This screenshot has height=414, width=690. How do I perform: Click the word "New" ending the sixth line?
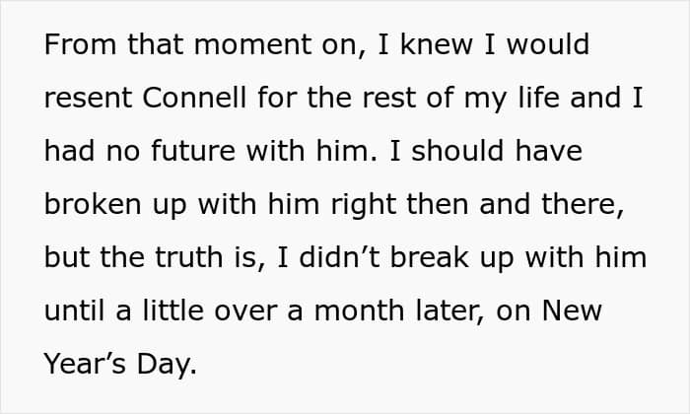click(x=572, y=310)
